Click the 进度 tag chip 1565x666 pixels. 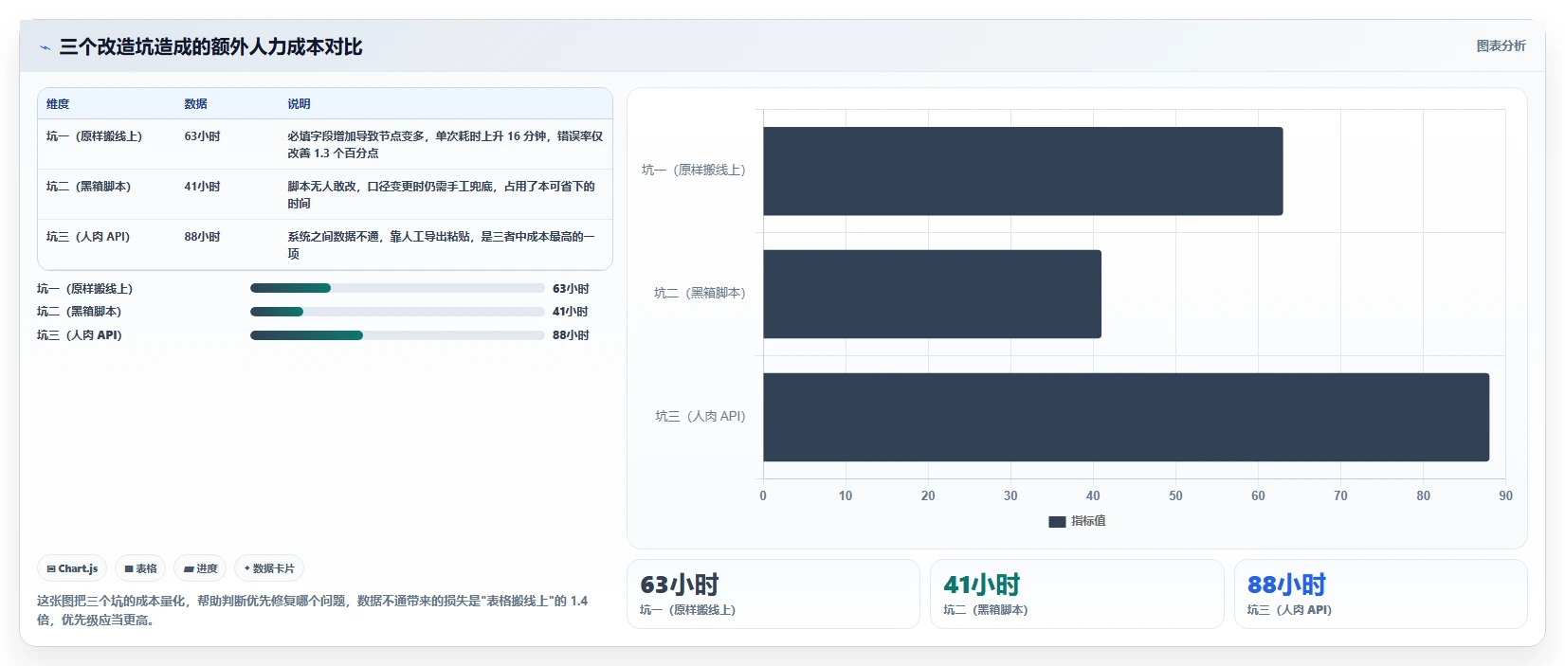[200, 568]
